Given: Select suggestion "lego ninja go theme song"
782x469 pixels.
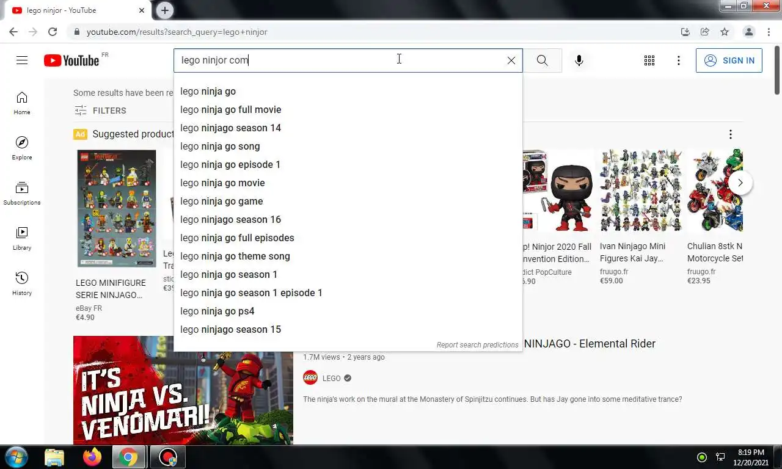Looking at the screenshot, I should click(x=348, y=256).
